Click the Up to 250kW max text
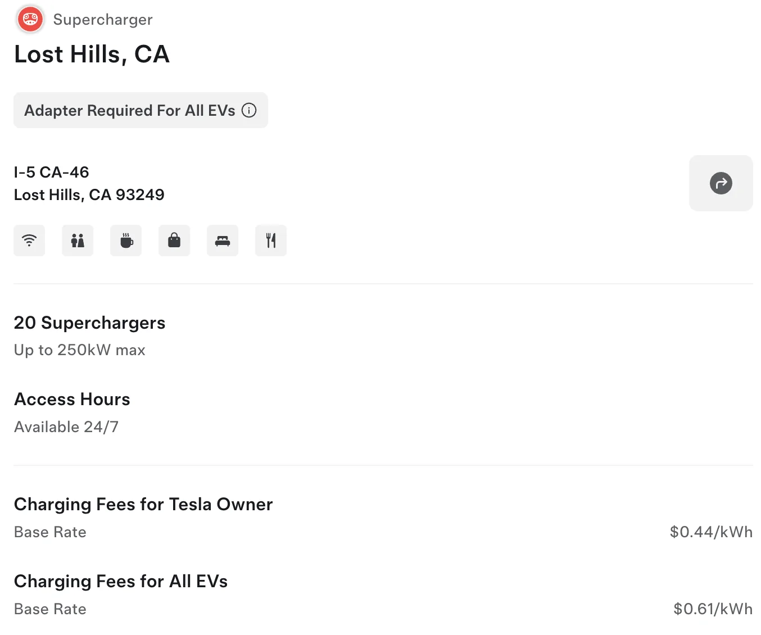The image size is (761, 635). pyautogui.click(x=80, y=350)
